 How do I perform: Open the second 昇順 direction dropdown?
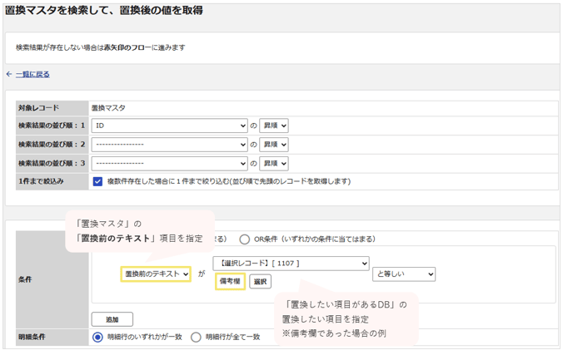(274, 145)
